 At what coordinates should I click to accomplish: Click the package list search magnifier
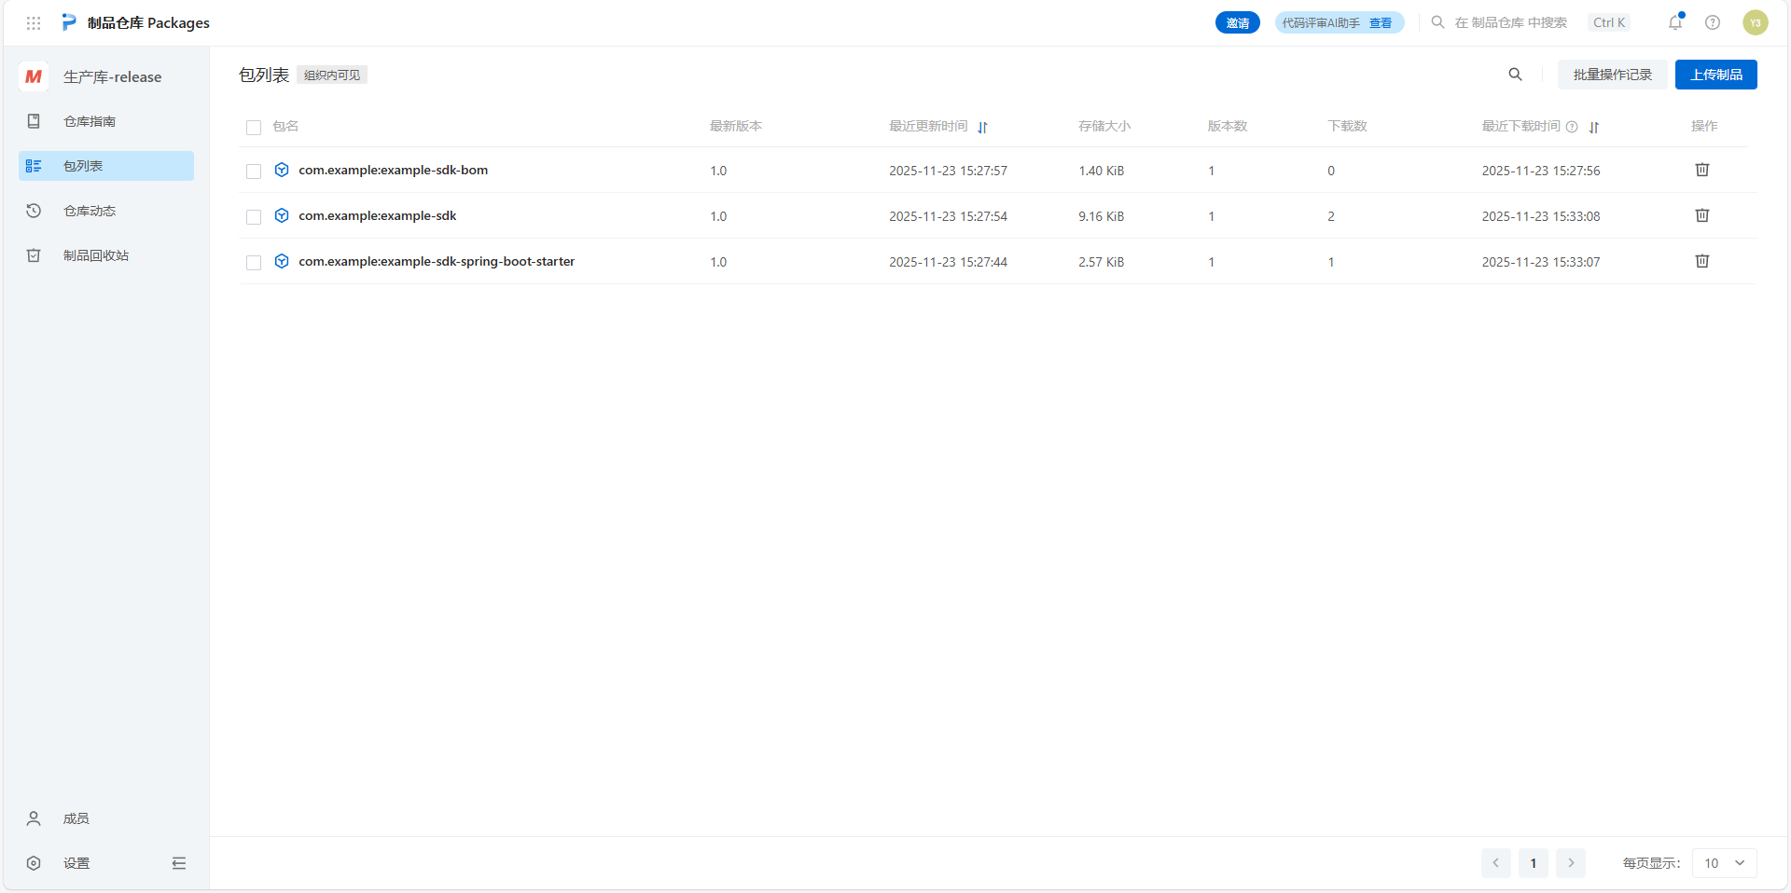tap(1516, 75)
